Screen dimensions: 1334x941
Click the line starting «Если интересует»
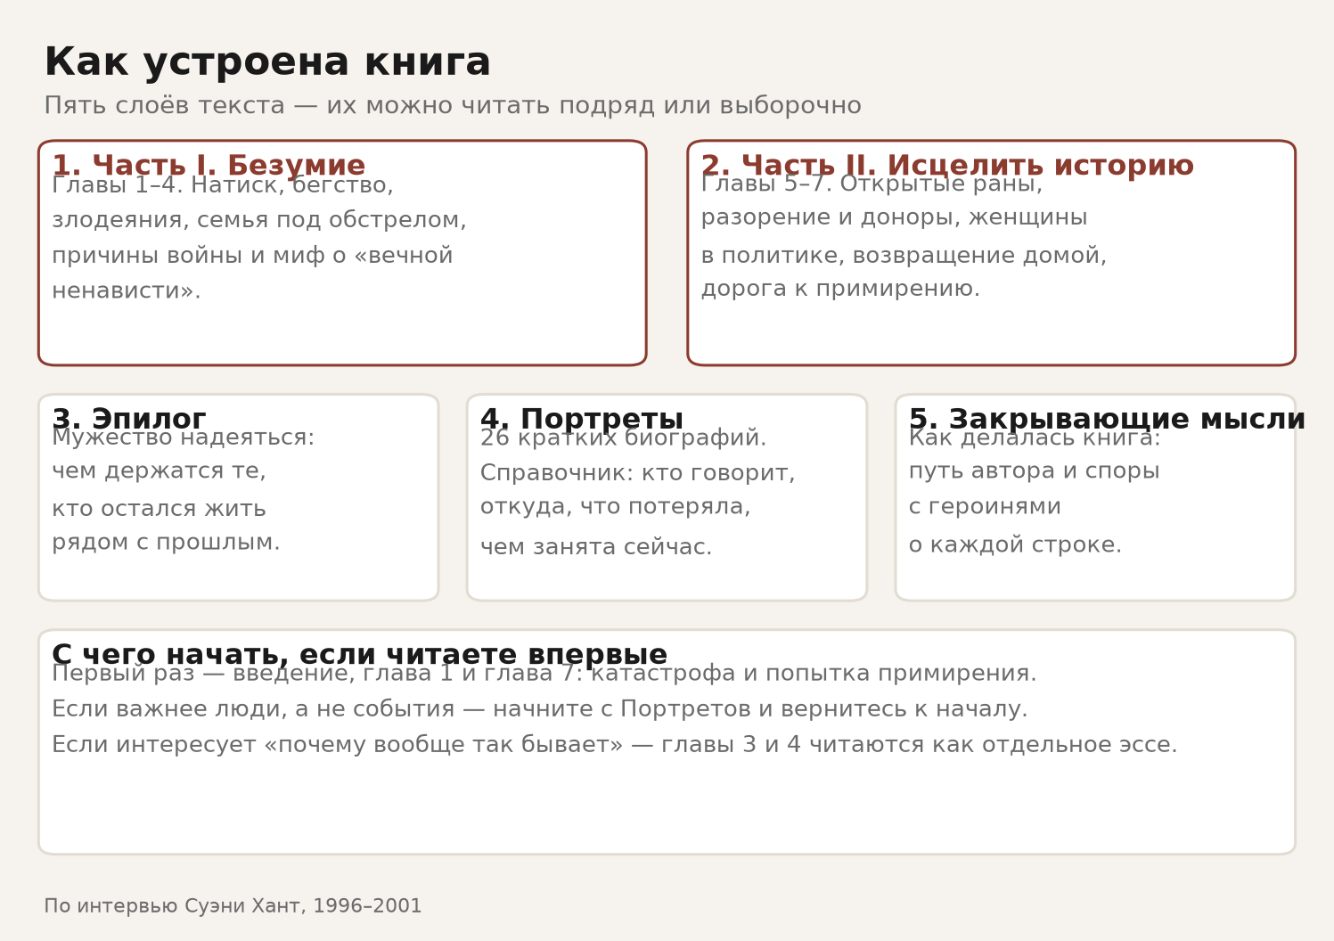click(615, 745)
